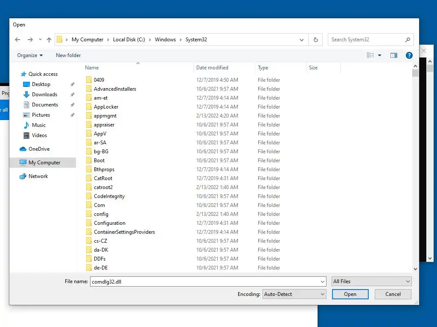
Task: Close the background window behind dialog
Action: pyautogui.click(x=424, y=51)
